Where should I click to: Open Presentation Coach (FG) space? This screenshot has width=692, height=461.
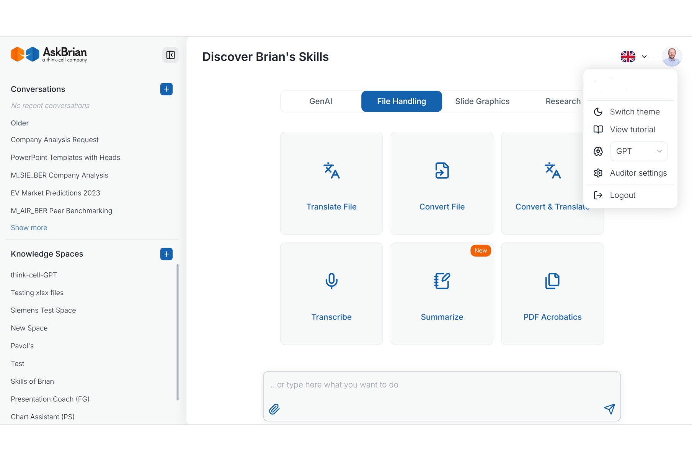[50, 399]
